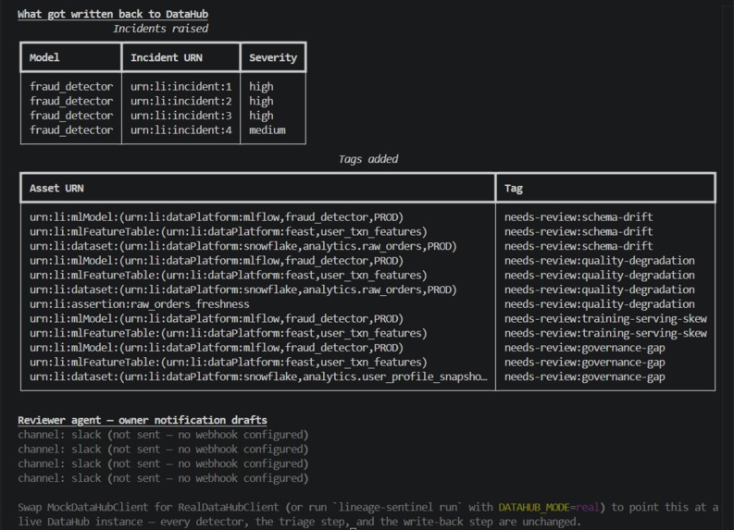Select snowflake raw_orders dataset URN in schema-drift row
The image size is (734, 530).
click(x=243, y=246)
